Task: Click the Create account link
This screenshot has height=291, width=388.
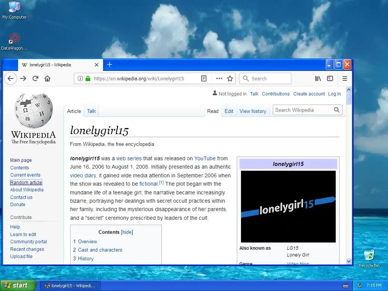Action: coord(309,94)
